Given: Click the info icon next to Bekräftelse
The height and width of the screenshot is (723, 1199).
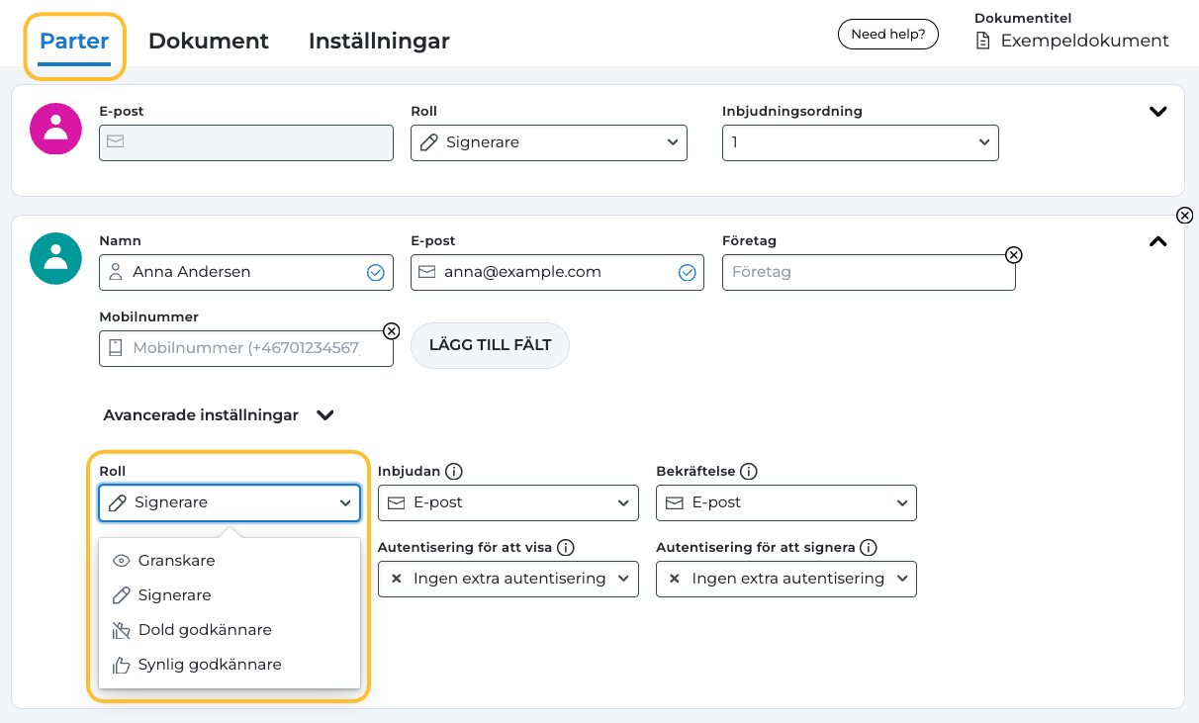Looking at the screenshot, I should 749,471.
